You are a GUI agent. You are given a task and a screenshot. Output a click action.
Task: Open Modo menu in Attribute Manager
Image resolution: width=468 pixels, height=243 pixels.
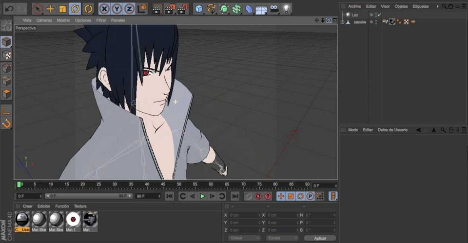[x=353, y=130]
